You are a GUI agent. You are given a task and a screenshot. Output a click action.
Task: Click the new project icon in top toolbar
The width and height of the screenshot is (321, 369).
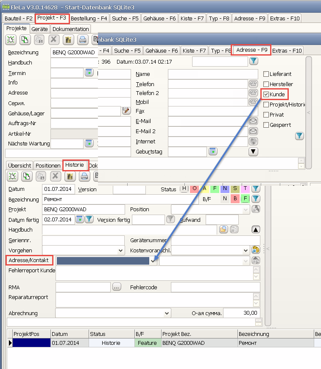(x=11, y=40)
